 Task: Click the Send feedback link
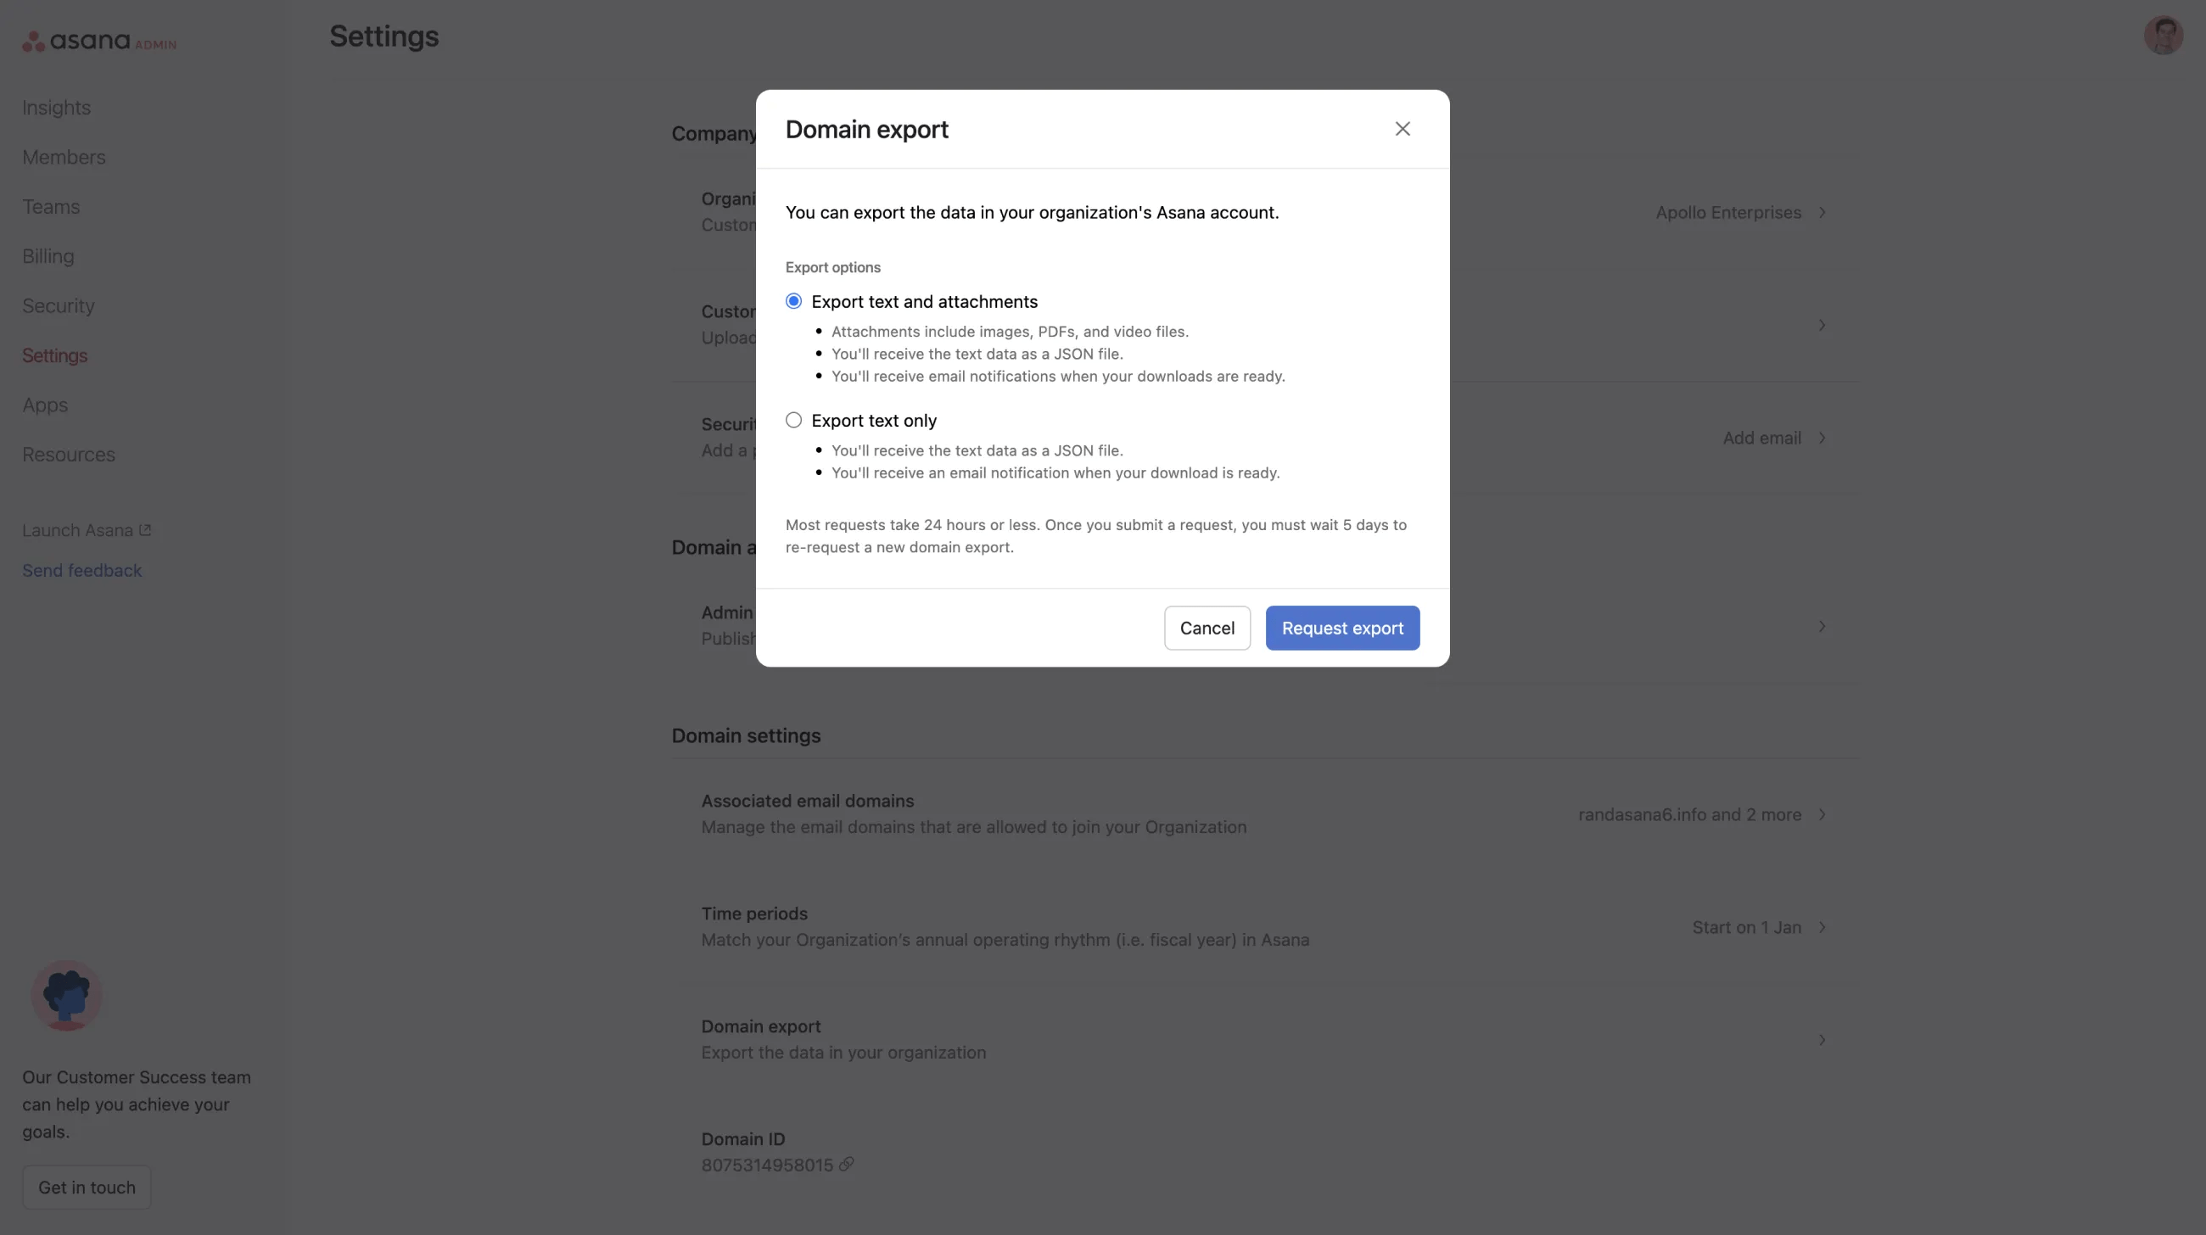82,571
